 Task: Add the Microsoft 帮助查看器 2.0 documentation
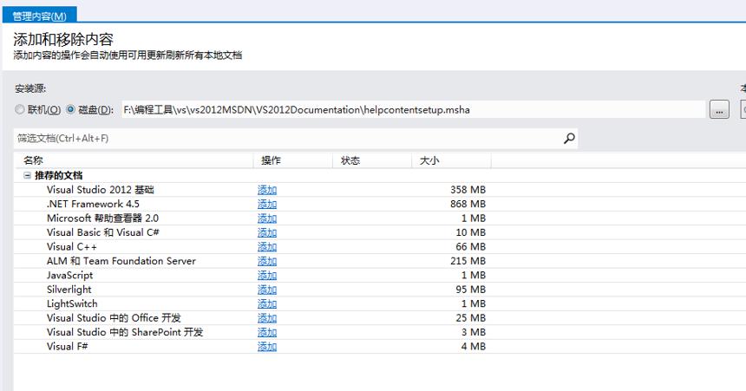point(267,218)
